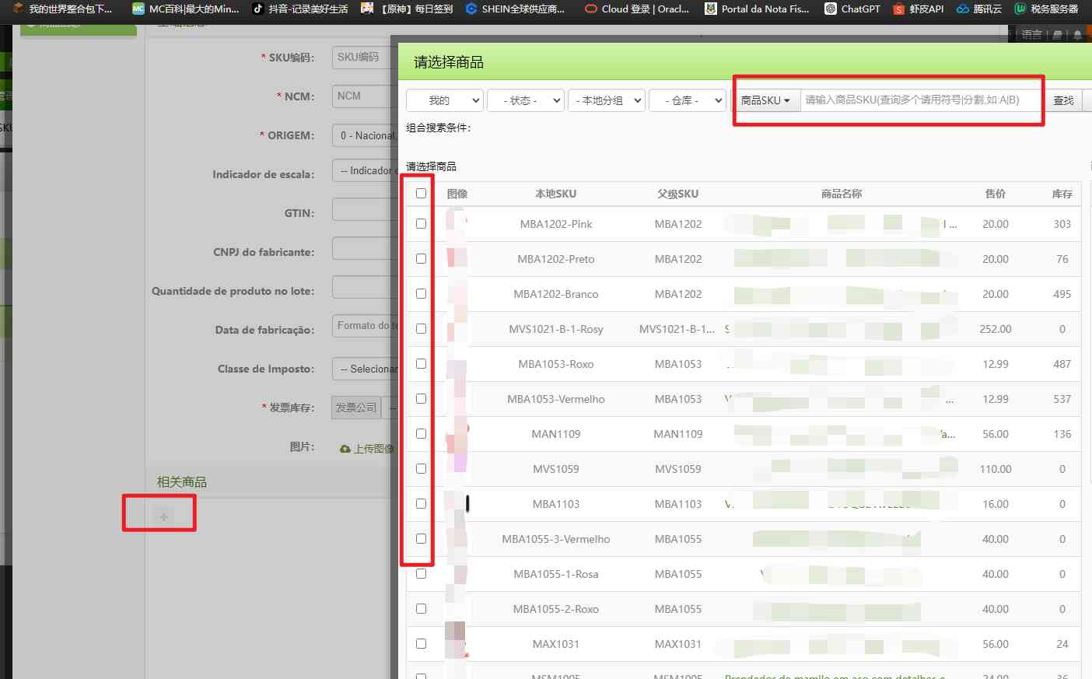Open the 抖音 bookmark in the bookmarks bar
The image size is (1092, 679).
click(x=299, y=9)
